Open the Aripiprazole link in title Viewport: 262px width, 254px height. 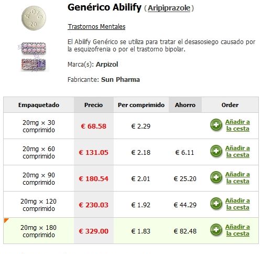click(x=169, y=8)
